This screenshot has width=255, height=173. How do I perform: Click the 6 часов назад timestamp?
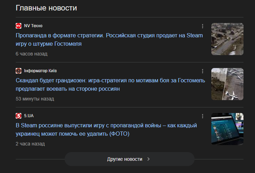[x=31, y=54]
